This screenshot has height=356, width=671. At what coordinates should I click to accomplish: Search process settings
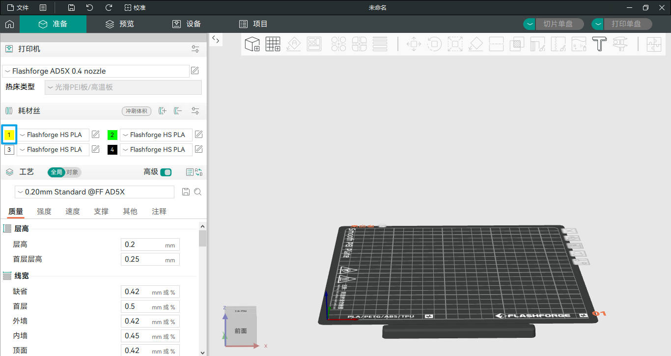point(197,192)
